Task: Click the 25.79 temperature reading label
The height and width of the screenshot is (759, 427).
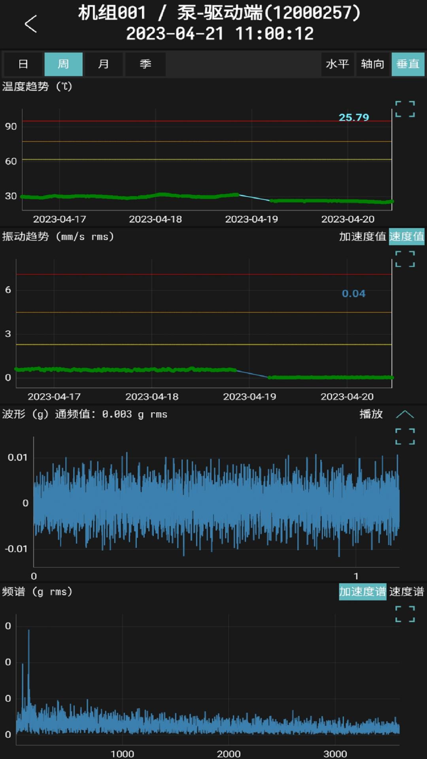Action: pos(353,117)
